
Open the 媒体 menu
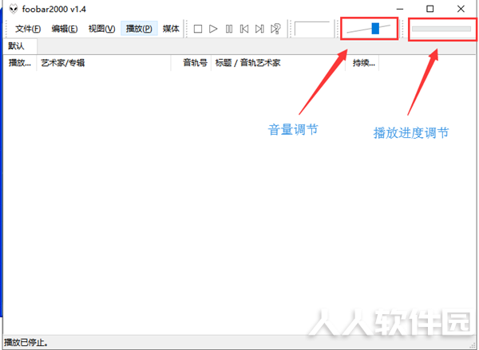pos(171,29)
